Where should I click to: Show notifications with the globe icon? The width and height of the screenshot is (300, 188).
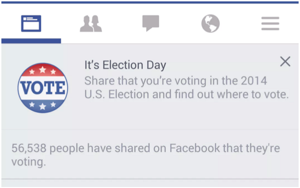coord(211,23)
